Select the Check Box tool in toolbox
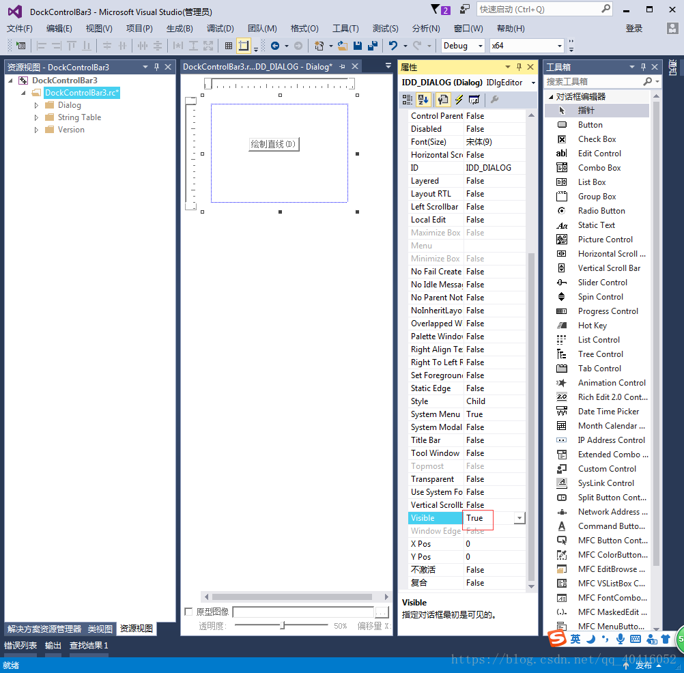Viewport: 684px width, 673px height. tap(597, 139)
